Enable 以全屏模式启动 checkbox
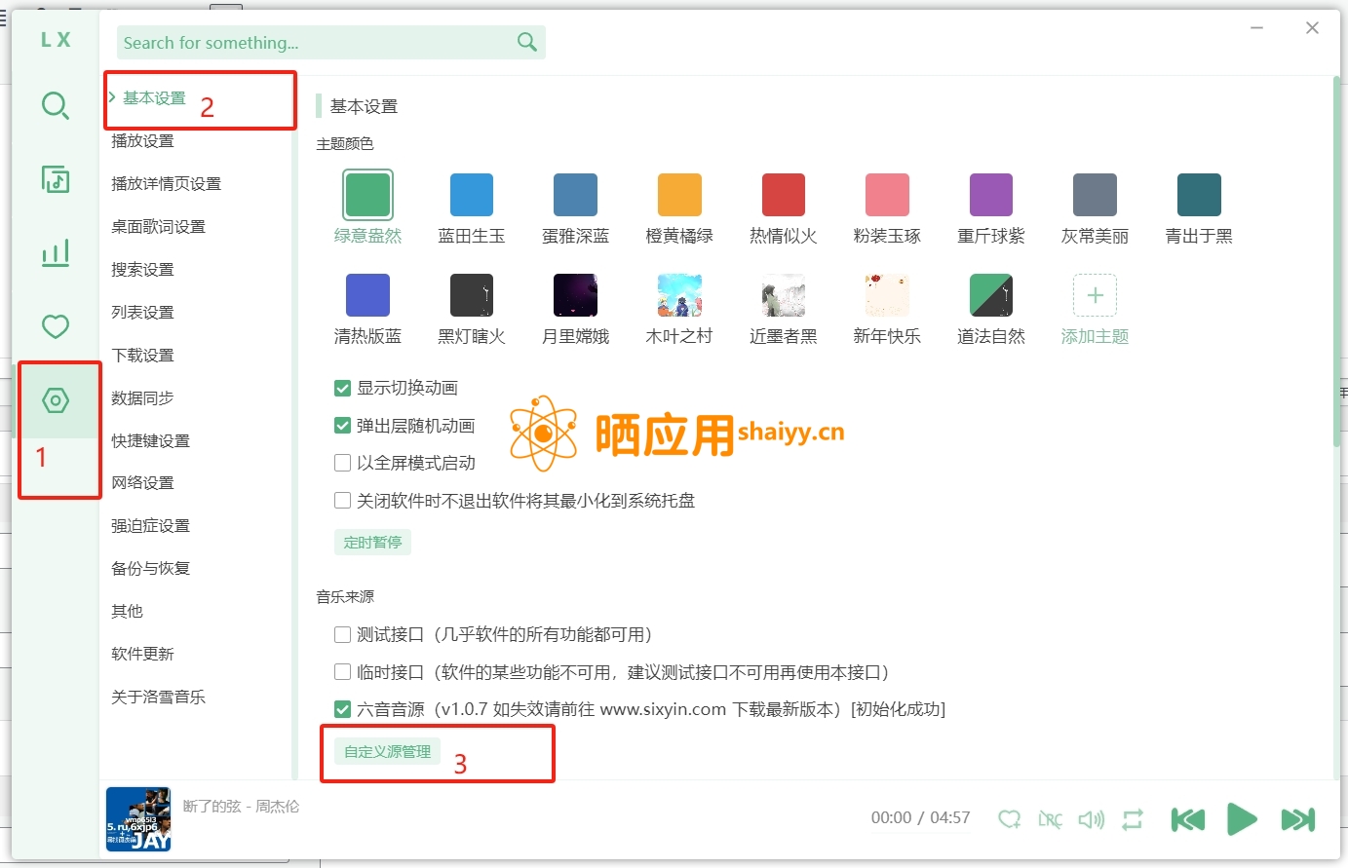Viewport: 1348px width, 868px height. 342,463
